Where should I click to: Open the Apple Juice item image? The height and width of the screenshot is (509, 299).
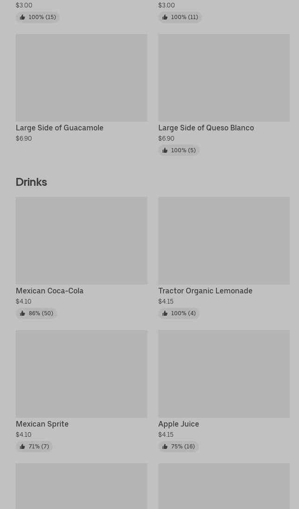(x=224, y=374)
